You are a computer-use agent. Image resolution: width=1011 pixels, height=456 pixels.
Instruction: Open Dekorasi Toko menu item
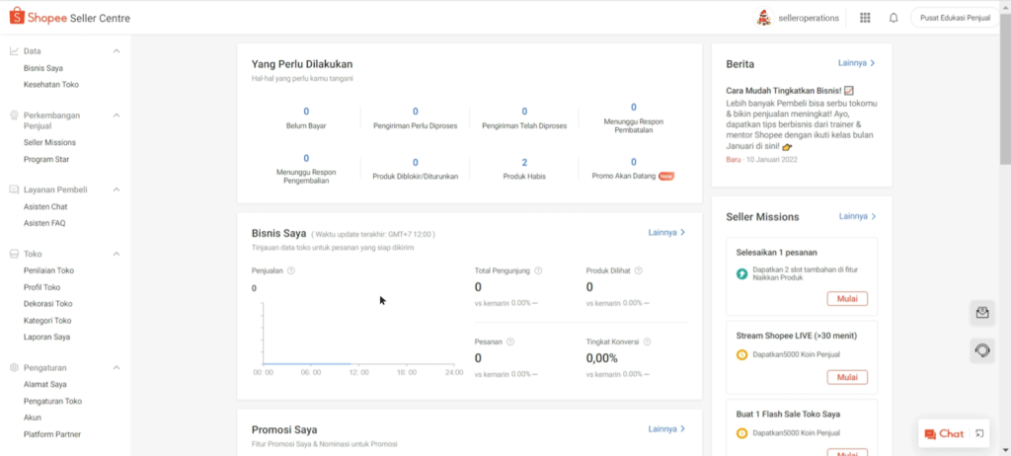coord(47,304)
